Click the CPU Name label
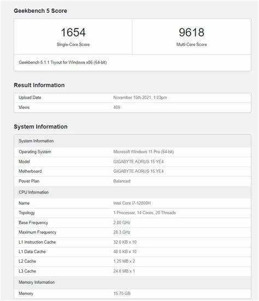The image size is (259, 301). [24, 203]
